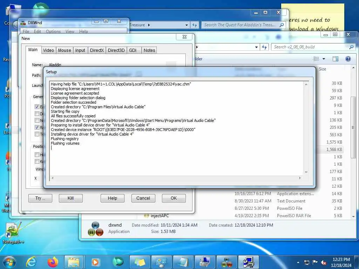Toggle the Explorer preview pane icon

[335, 59]
